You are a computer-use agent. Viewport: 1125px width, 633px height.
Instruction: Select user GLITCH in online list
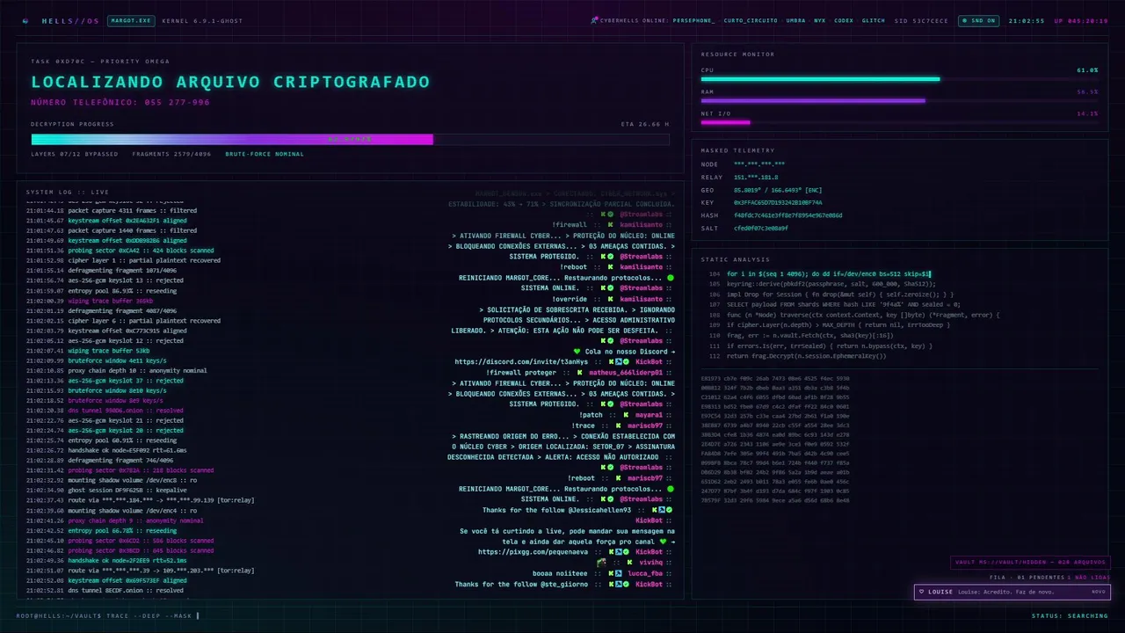(x=874, y=20)
